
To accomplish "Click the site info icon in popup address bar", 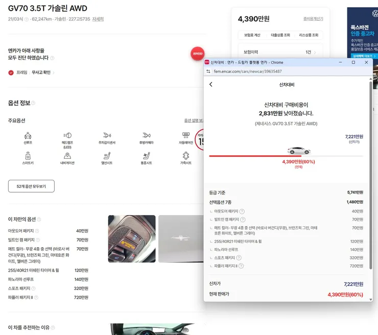I will pyautogui.click(x=208, y=71).
